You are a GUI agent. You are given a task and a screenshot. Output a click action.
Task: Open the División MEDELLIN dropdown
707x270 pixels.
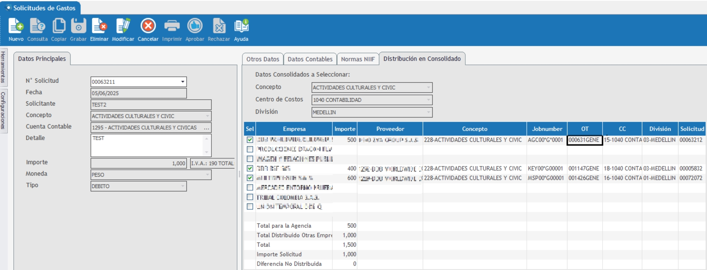pos(428,112)
